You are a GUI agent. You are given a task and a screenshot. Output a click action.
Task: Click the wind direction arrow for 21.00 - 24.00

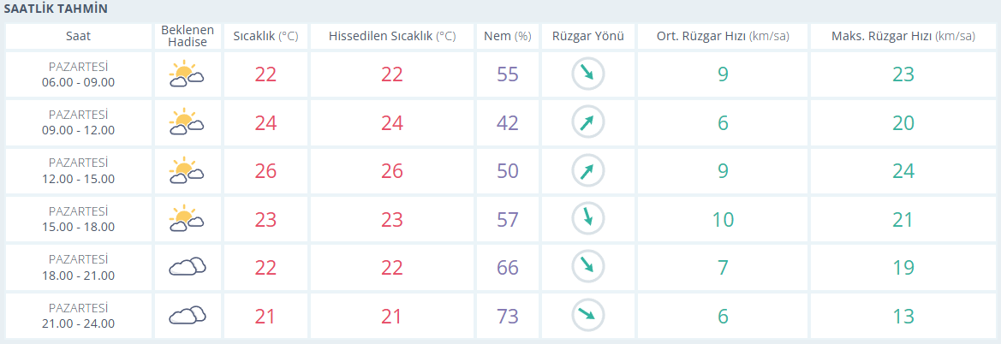click(587, 315)
